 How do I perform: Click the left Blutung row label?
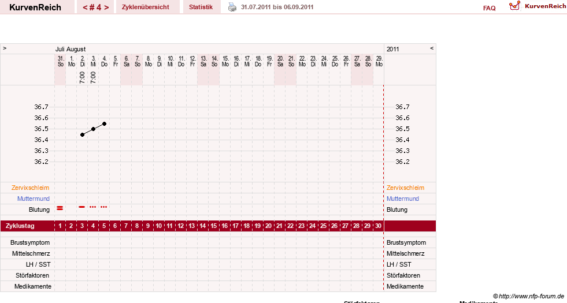tap(39, 210)
